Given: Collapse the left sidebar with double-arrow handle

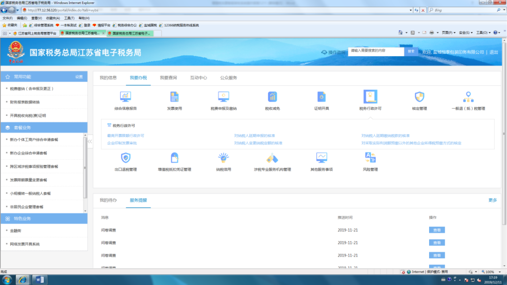Looking at the screenshot, I should coord(90,142).
